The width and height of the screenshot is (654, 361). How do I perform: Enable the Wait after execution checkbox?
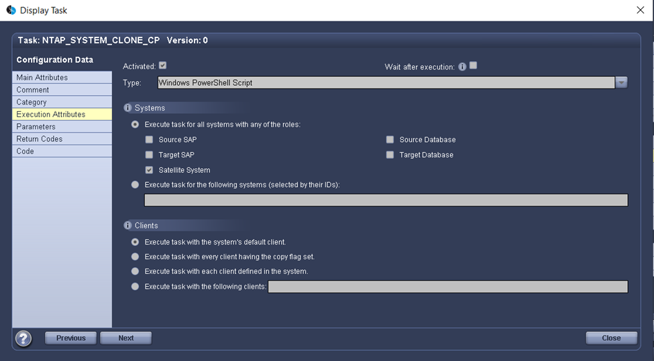473,66
